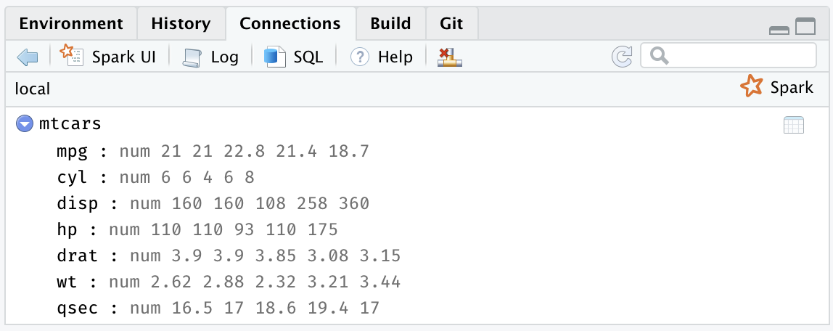Switch to the Environment tab
Screen dimensions: 833x331
[x=71, y=24]
